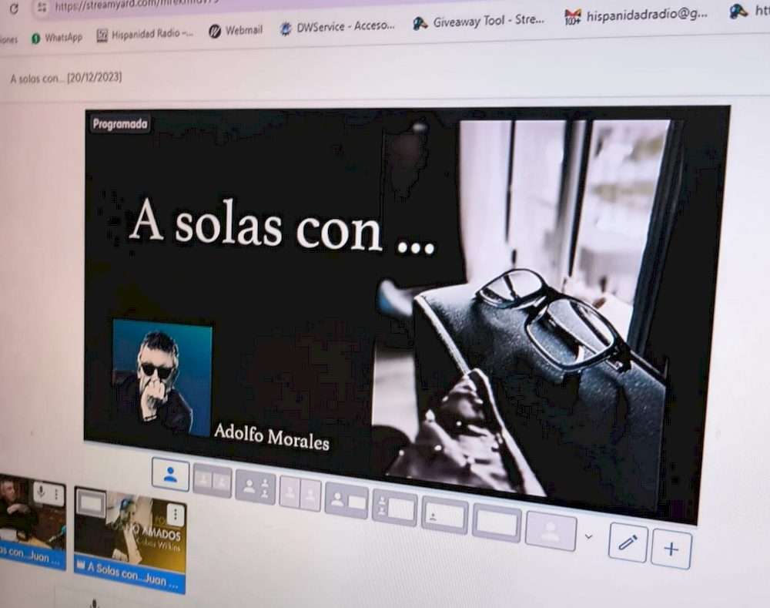Expand more layouts with the chevron
This screenshot has width=770, height=608.
589,536
